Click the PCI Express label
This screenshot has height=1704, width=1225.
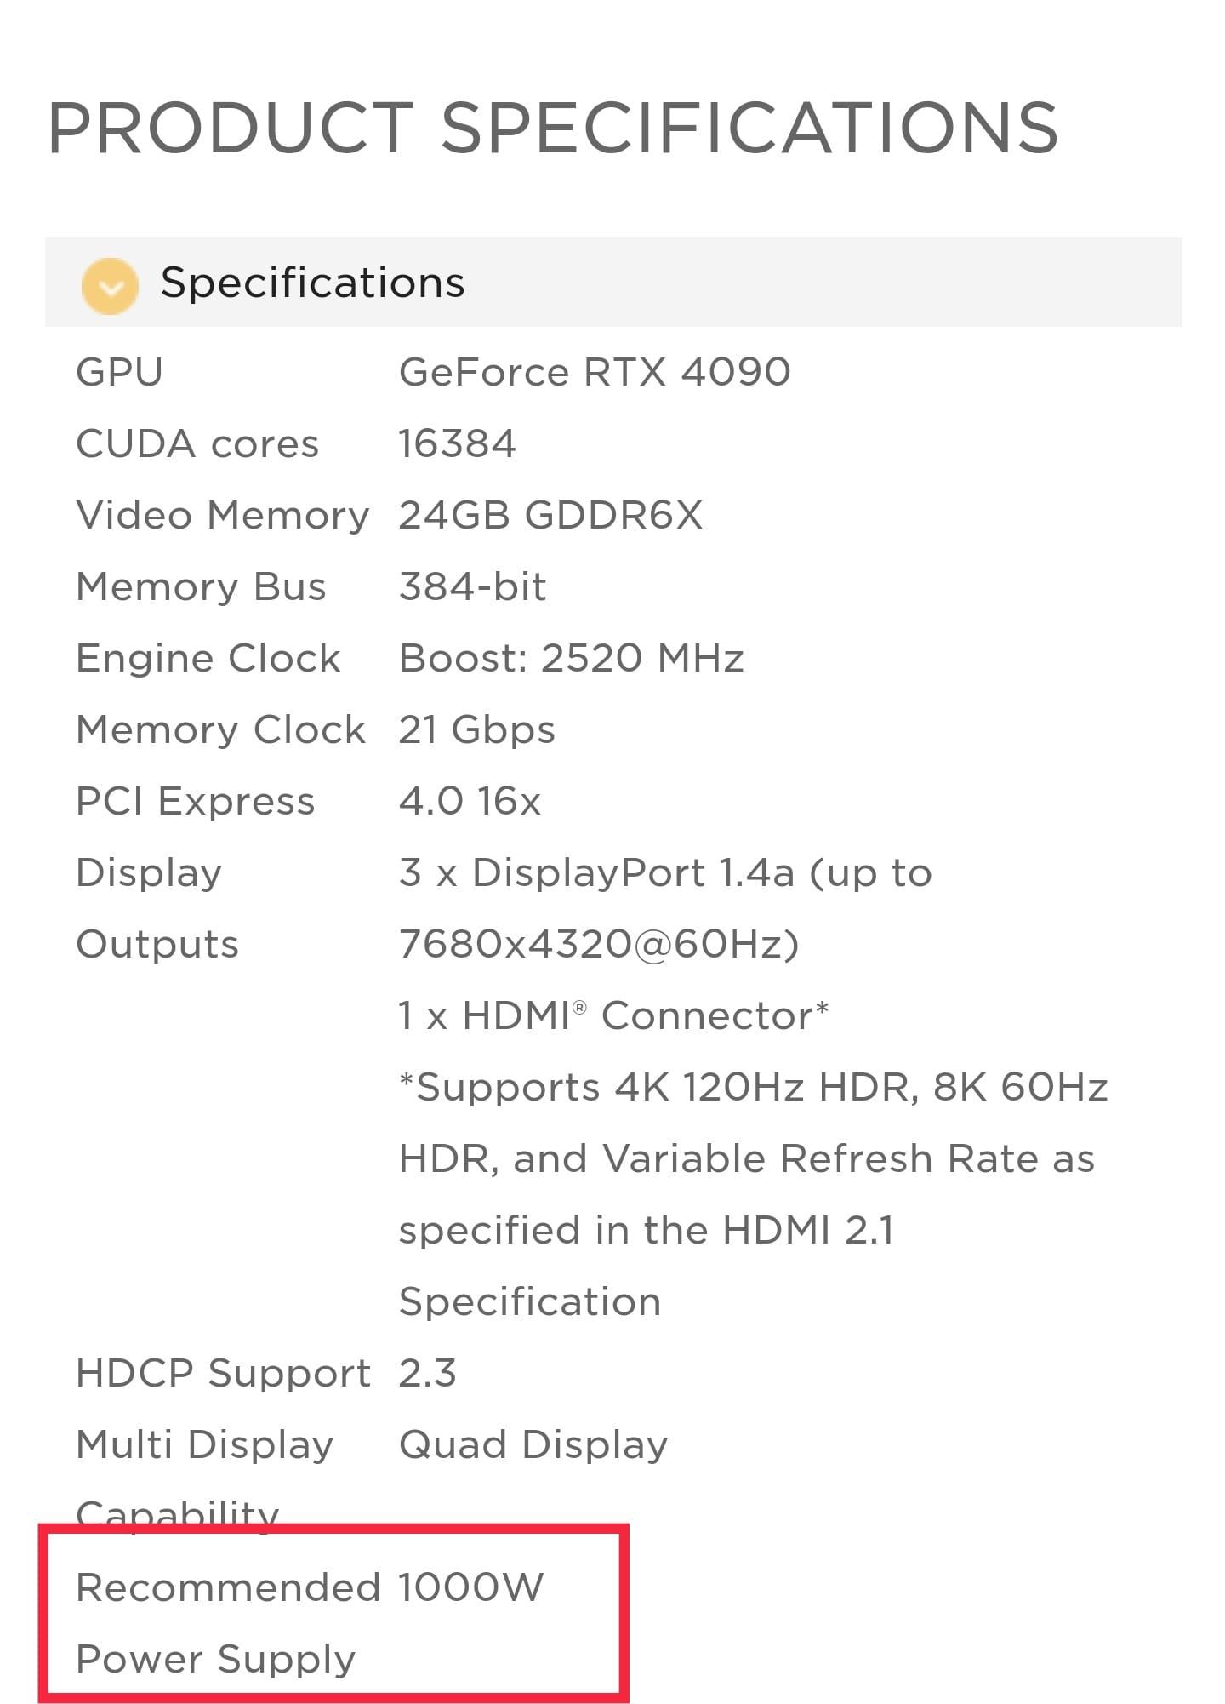tap(196, 801)
